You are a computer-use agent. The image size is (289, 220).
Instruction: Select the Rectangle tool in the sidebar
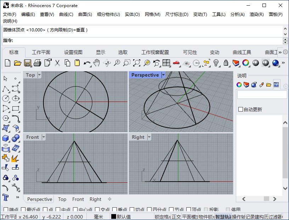point(16,108)
